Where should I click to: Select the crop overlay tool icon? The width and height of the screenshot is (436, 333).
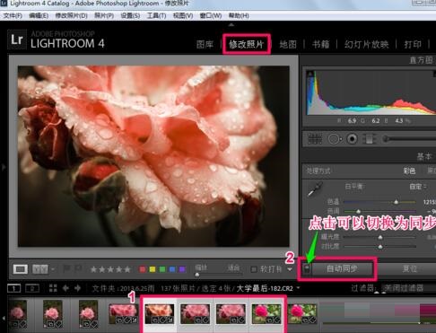tap(315, 139)
